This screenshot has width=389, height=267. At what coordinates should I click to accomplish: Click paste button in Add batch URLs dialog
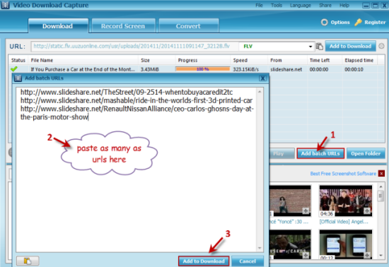coord(28,261)
